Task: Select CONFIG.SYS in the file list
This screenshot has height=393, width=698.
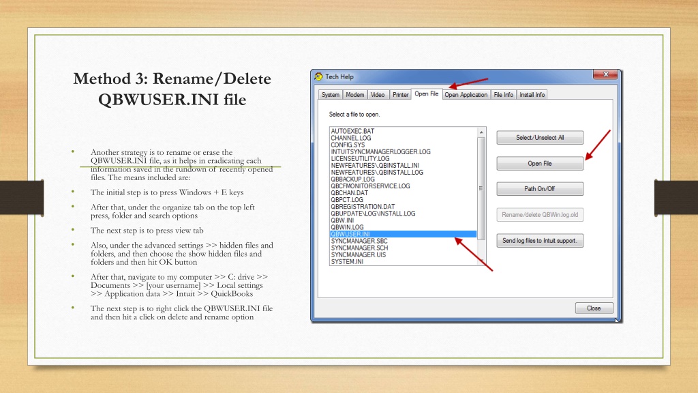Action: [x=348, y=145]
